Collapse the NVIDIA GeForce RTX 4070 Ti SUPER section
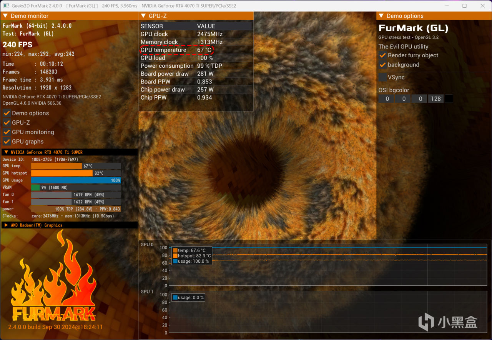The width and height of the screenshot is (492, 340). pos(6,152)
